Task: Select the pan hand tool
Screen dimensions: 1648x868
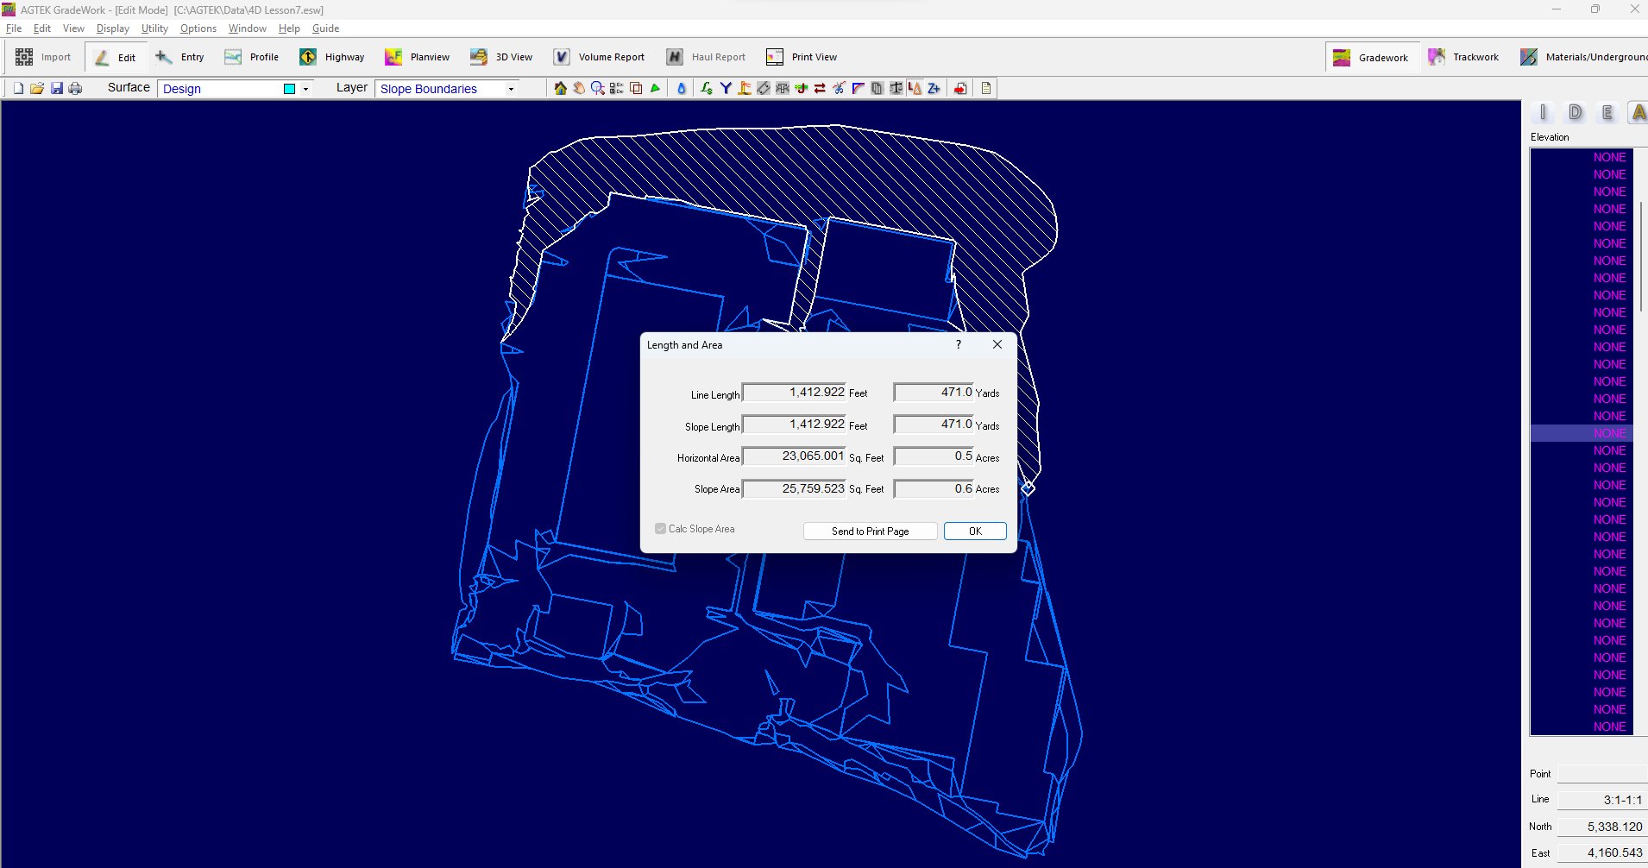Action: coord(579,88)
